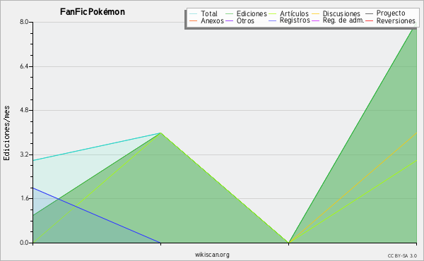
Task: Select the Discusiones legend label
Action: tap(341, 13)
